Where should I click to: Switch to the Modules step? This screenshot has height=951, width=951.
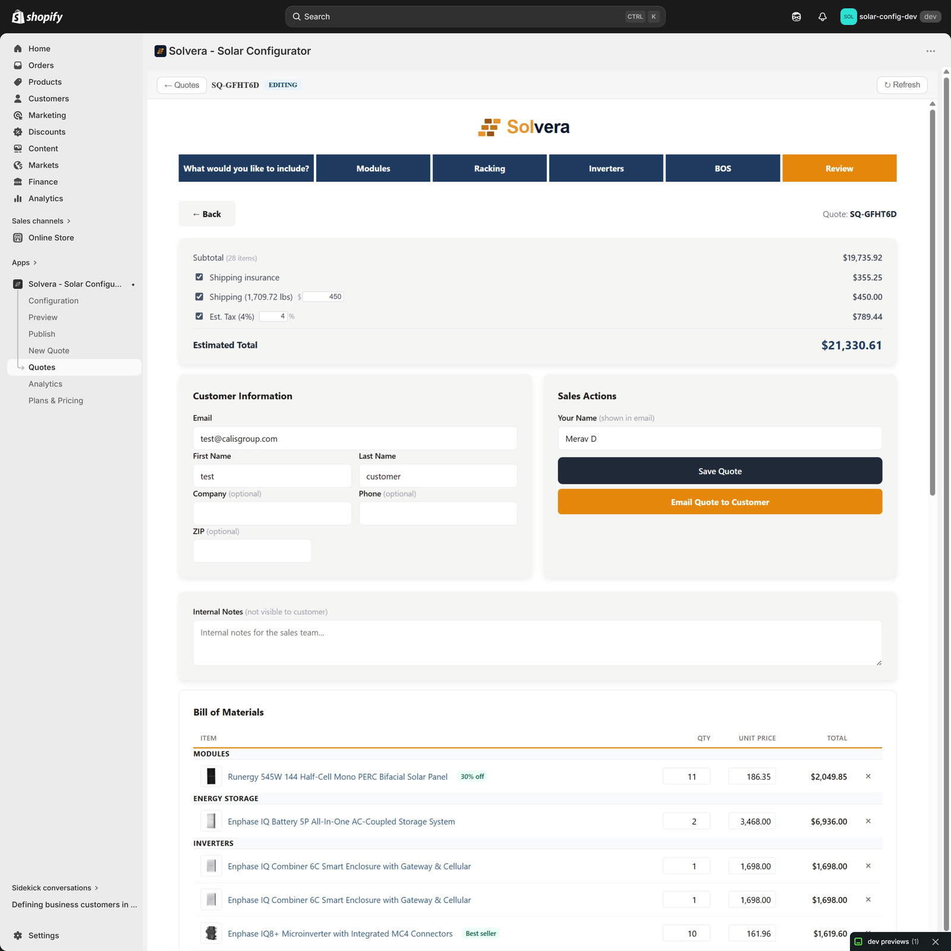point(373,168)
